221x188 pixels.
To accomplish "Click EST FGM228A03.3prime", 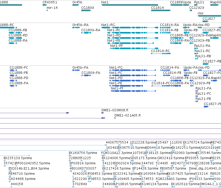I will [x=157, y=181].
